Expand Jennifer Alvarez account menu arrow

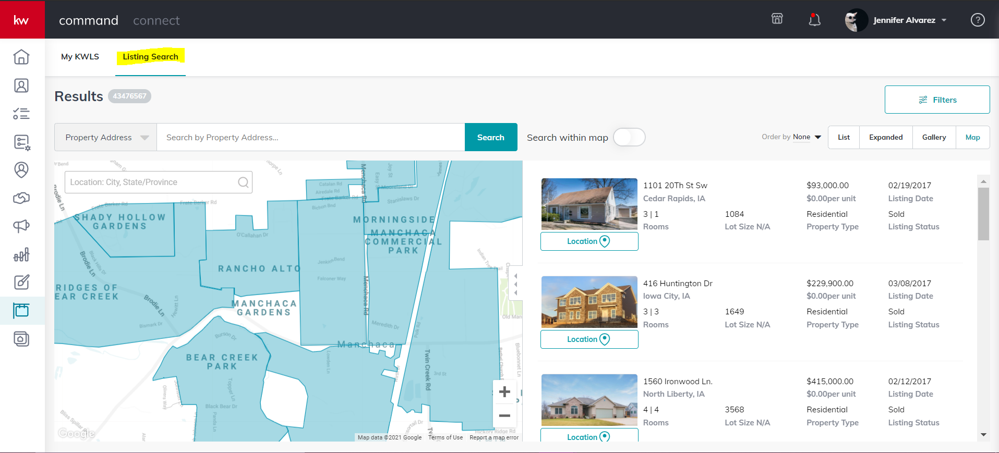(x=944, y=20)
